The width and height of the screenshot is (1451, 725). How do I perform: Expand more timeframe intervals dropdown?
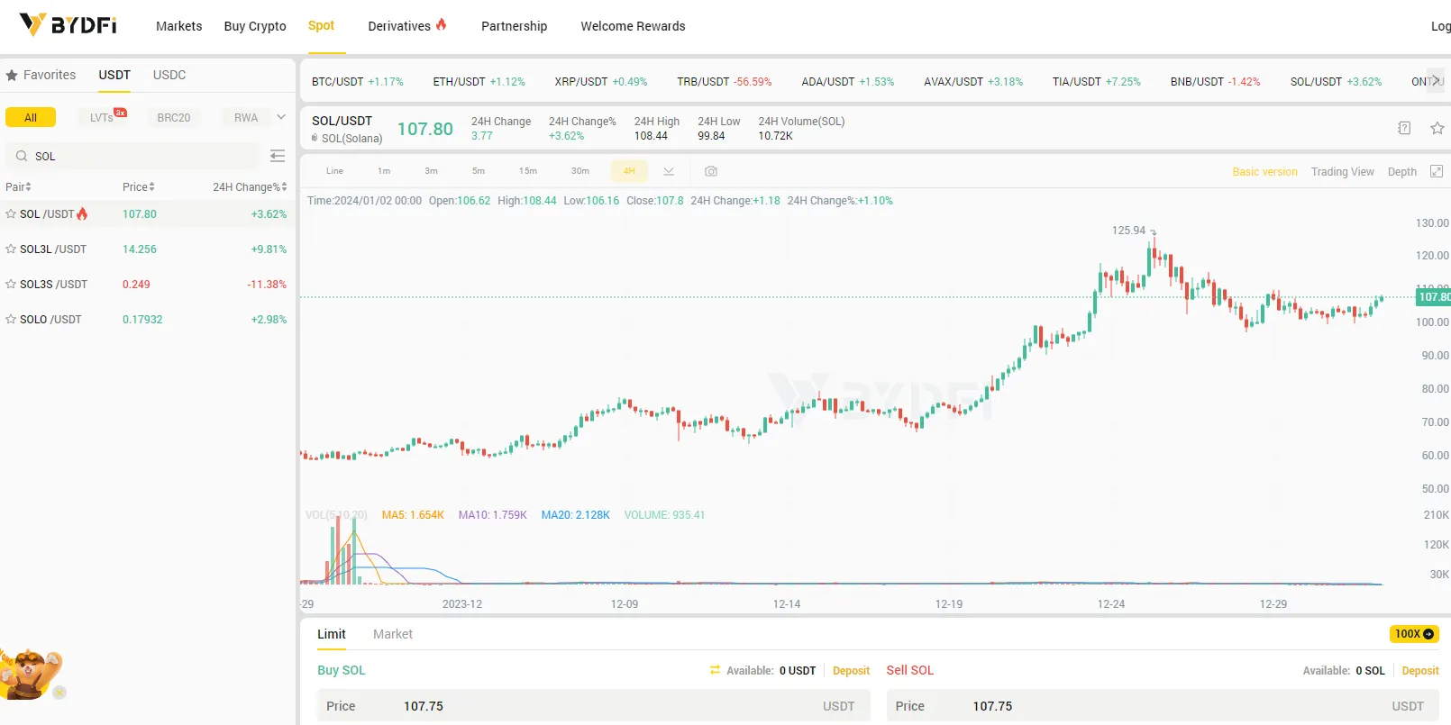669,171
